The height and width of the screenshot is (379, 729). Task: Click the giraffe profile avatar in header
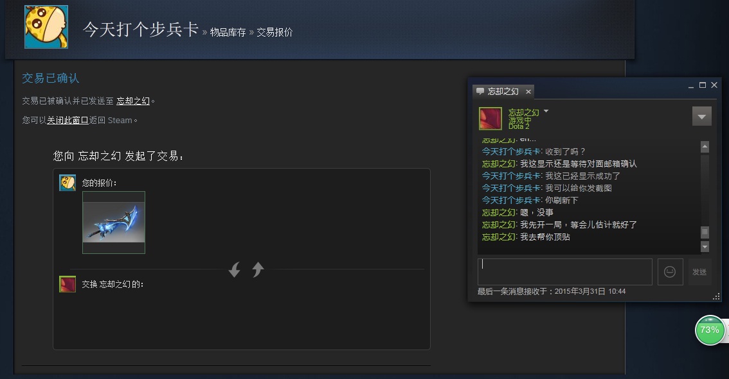pos(46,27)
